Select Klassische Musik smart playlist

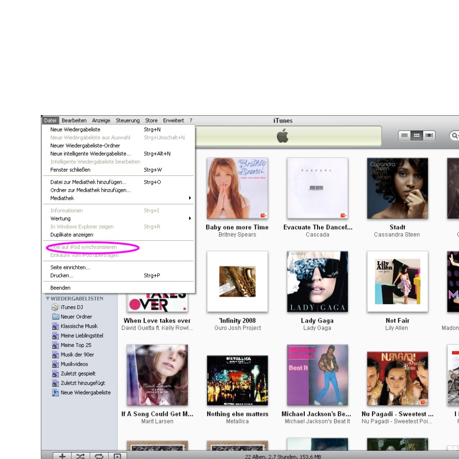(75, 326)
